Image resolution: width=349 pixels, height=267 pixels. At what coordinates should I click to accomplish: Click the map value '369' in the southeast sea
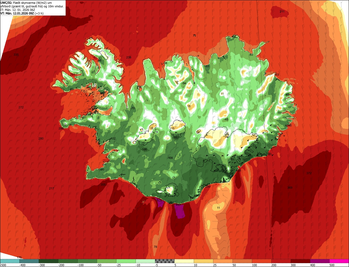pos(290,188)
